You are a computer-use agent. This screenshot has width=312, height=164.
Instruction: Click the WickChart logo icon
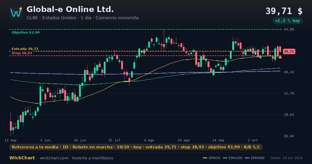point(16,12)
